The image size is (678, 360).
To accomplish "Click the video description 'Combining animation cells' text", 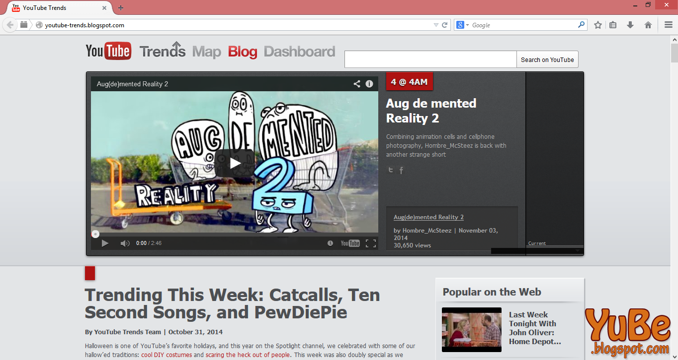I will (446, 145).
